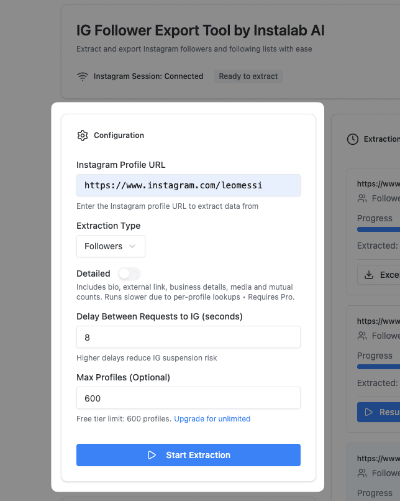This screenshot has width=400, height=501.
Task: Click the play icon in Start Extraction
Action: 152,455
